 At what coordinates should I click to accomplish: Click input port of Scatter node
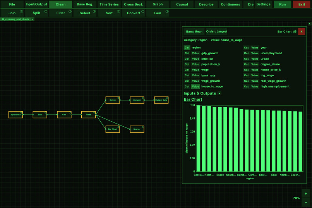pos(130,129)
